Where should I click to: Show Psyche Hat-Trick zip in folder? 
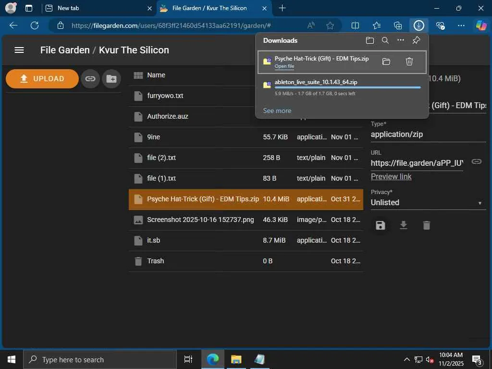click(386, 61)
